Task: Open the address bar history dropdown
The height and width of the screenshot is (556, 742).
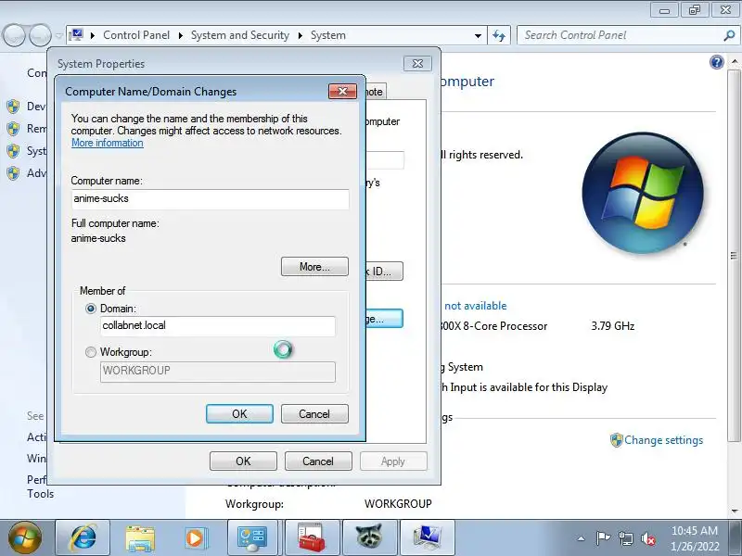Action: 478,35
